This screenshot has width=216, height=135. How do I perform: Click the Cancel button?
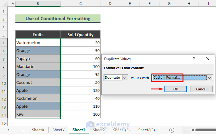point(201,89)
